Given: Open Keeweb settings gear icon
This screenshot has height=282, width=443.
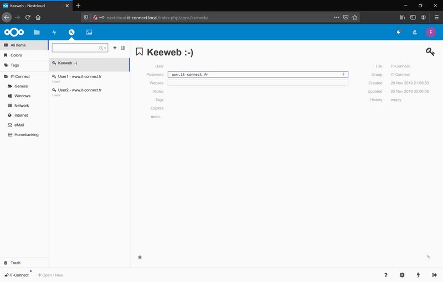Looking at the screenshot, I should click(402, 275).
